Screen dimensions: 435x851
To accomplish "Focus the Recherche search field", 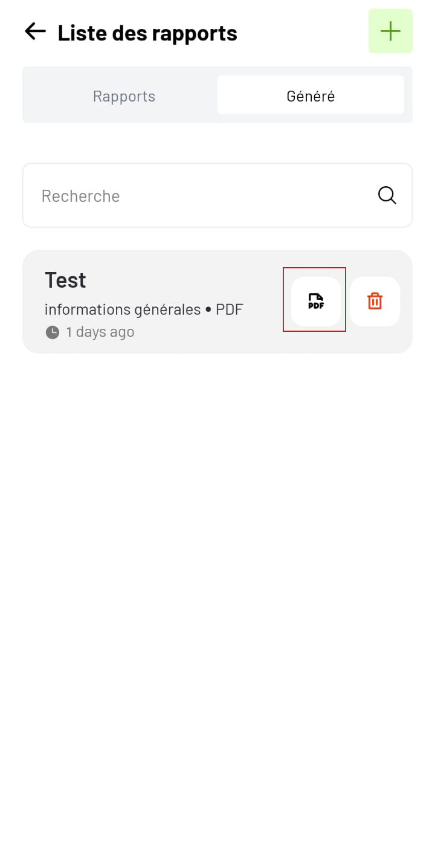I will click(217, 195).
